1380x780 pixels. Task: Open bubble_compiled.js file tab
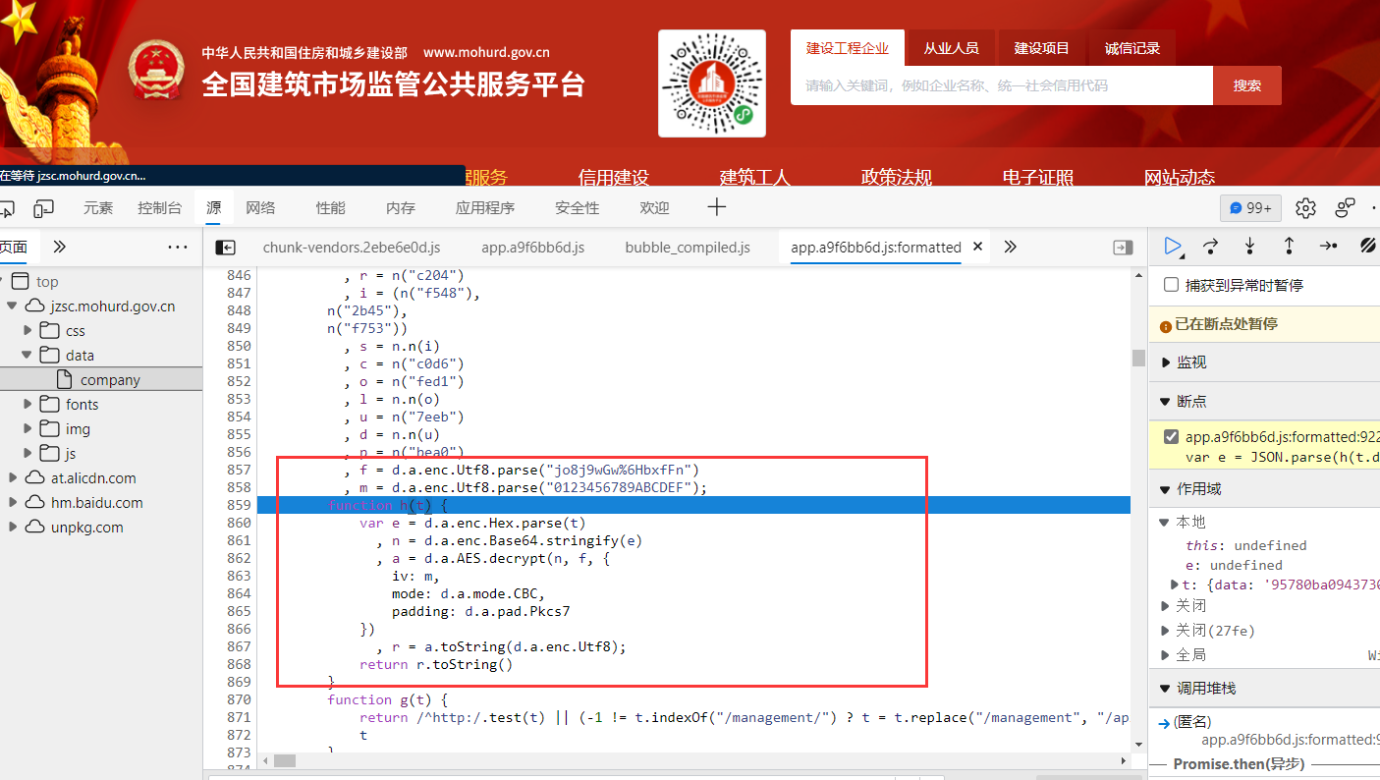pos(688,248)
